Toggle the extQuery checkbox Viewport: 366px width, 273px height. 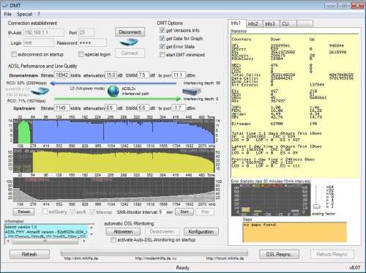coord(45,212)
